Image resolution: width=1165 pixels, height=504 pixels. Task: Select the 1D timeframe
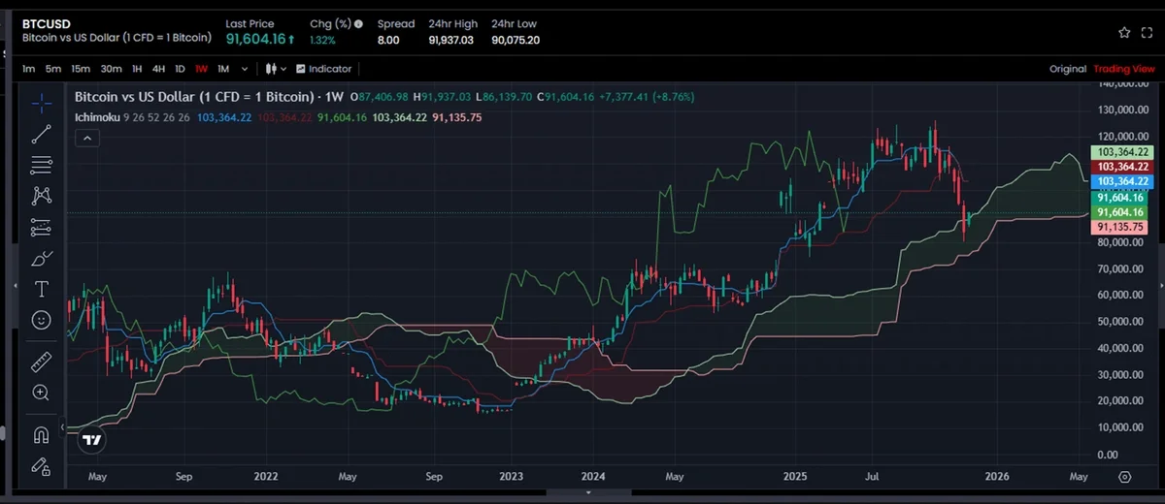[180, 69]
